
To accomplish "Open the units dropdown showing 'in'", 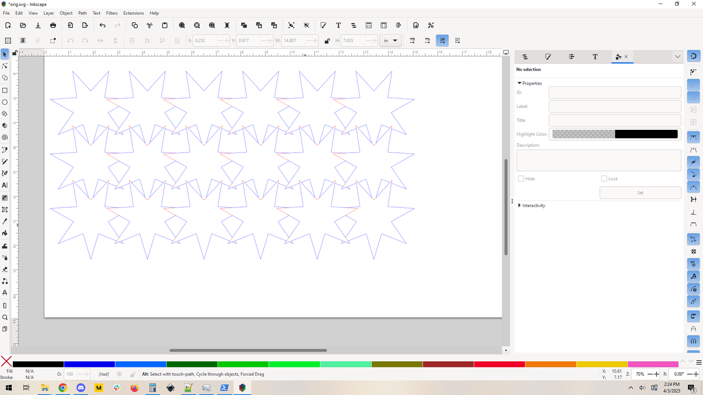I will pyautogui.click(x=390, y=40).
